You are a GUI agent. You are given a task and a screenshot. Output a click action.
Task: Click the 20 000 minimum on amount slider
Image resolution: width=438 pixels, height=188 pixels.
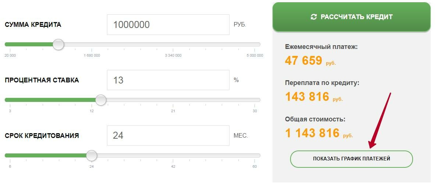[10, 45]
